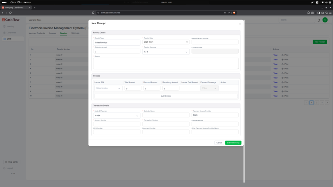
Task: Go to pagination page 2
Action: click(x=317, y=103)
